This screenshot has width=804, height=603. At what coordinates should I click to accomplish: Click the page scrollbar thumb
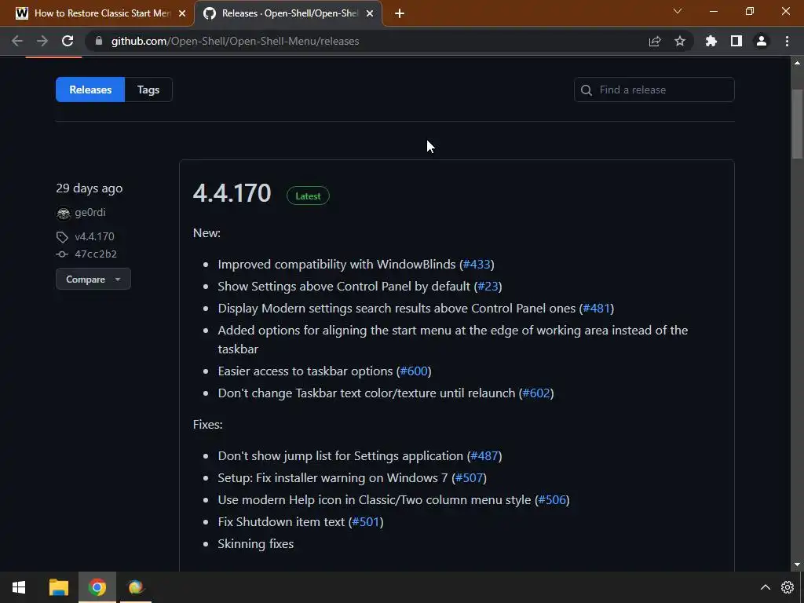[797, 124]
